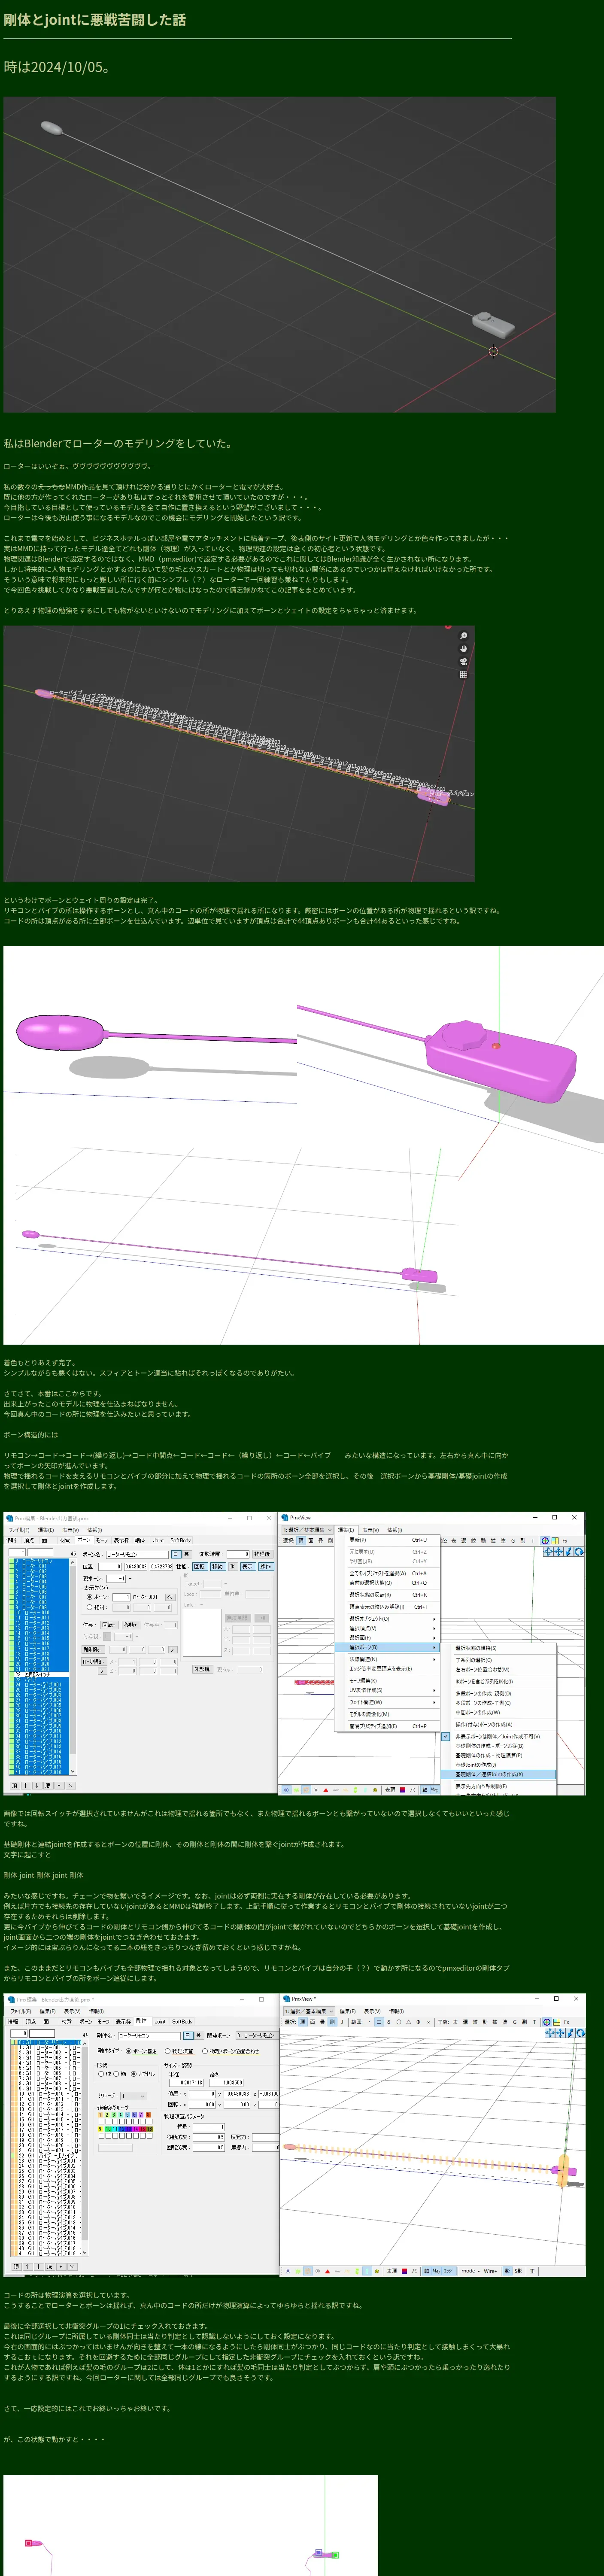Select カプセル shape radio button

pyautogui.click(x=134, y=2074)
